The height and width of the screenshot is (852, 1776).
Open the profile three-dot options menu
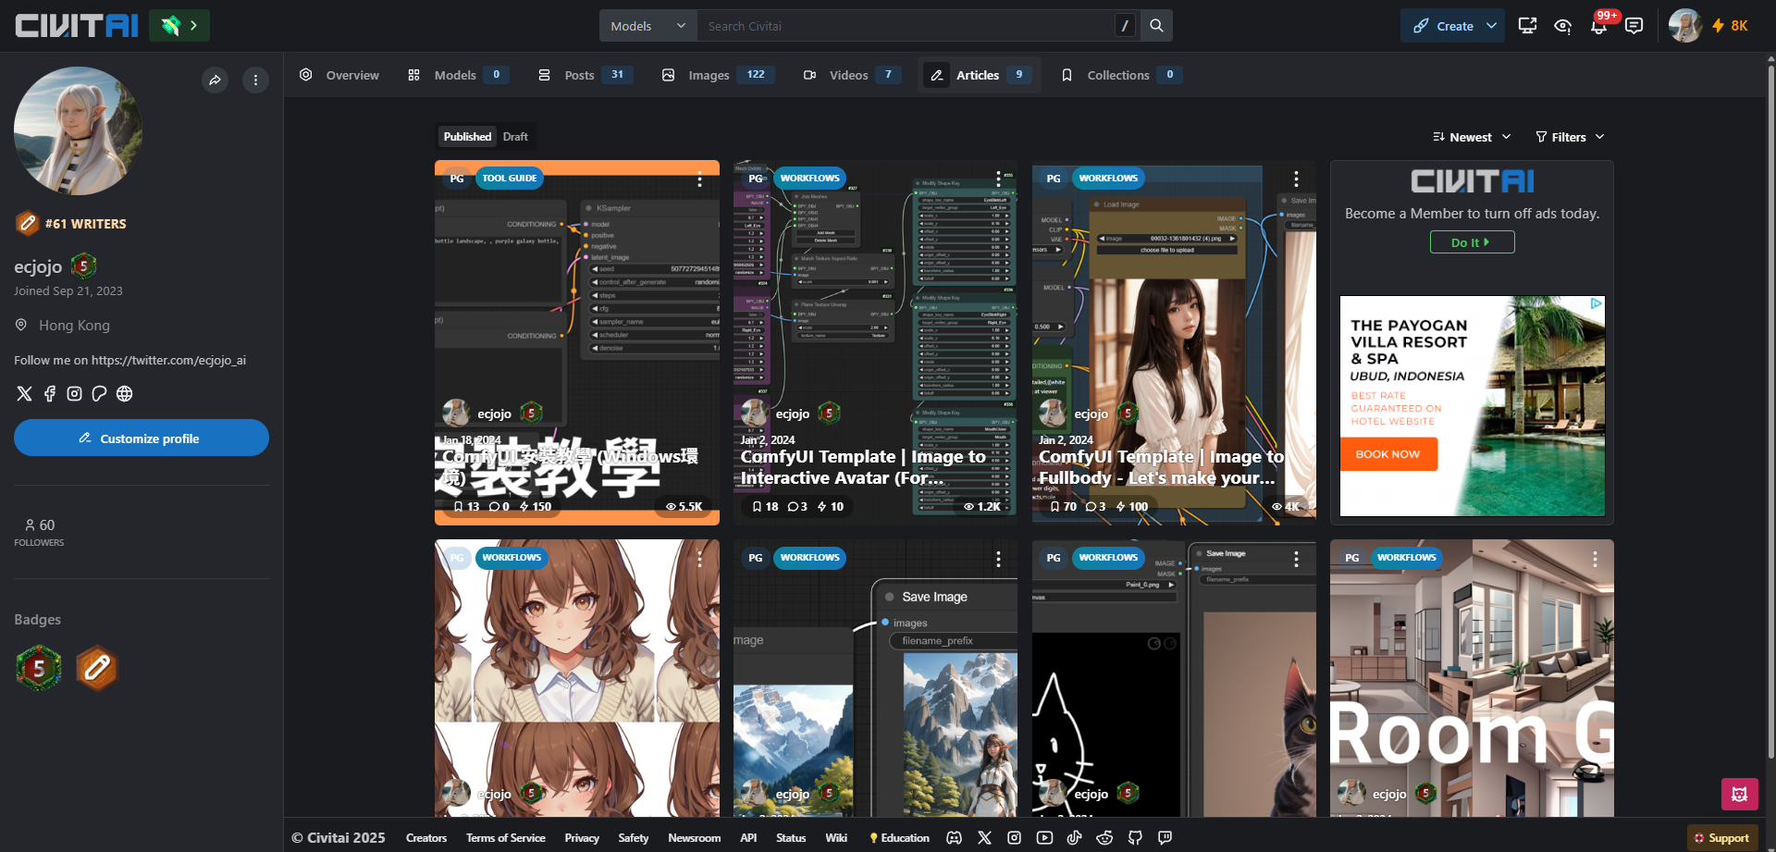coord(255,80)
